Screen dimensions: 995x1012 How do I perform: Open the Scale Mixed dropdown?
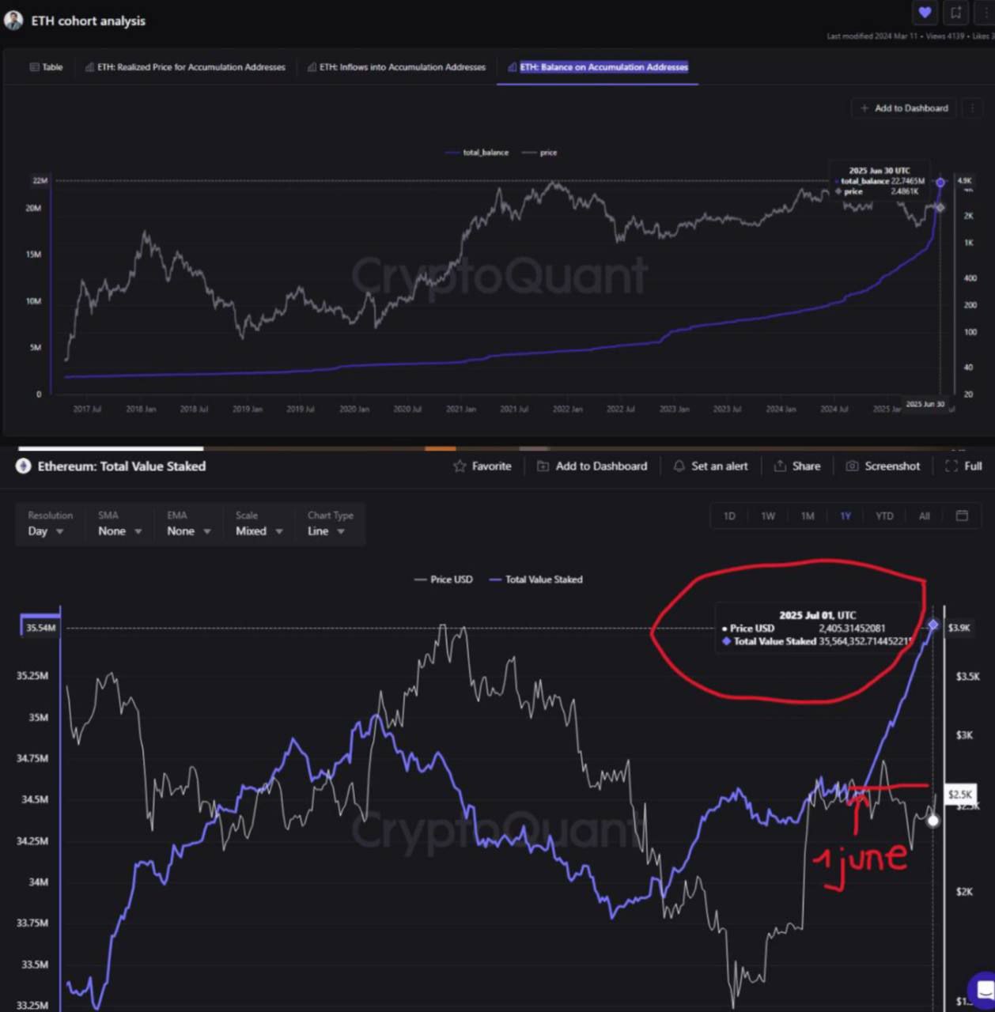click(259, 523)
